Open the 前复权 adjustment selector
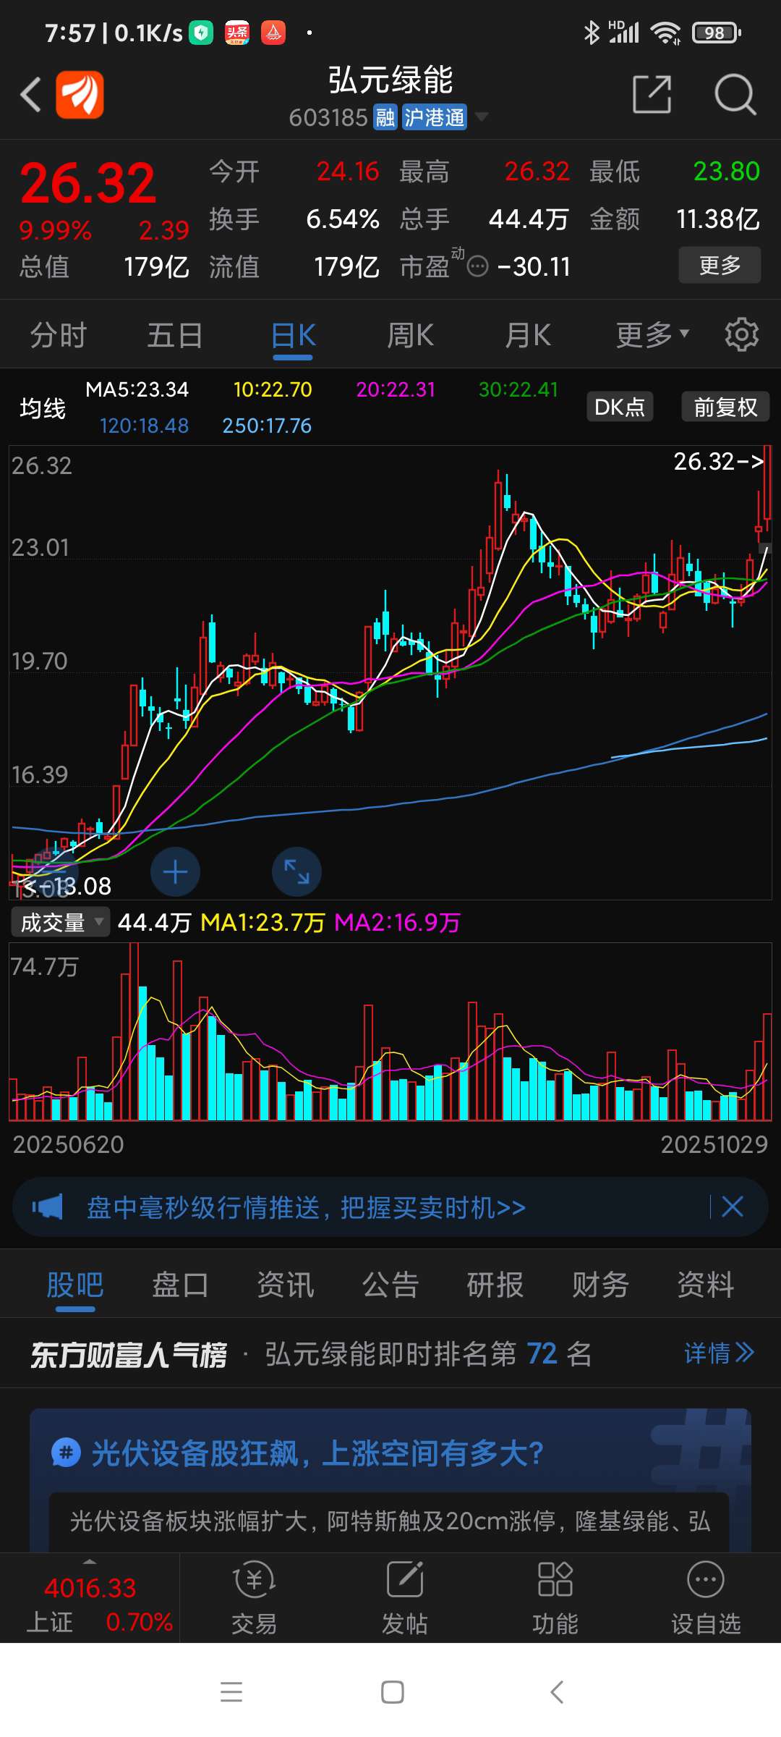The width and height of the screenshot is (781, 1737). 725,407
